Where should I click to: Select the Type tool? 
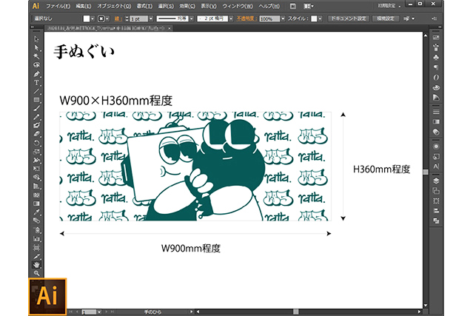pyautogui.click(x=36, y=81)
